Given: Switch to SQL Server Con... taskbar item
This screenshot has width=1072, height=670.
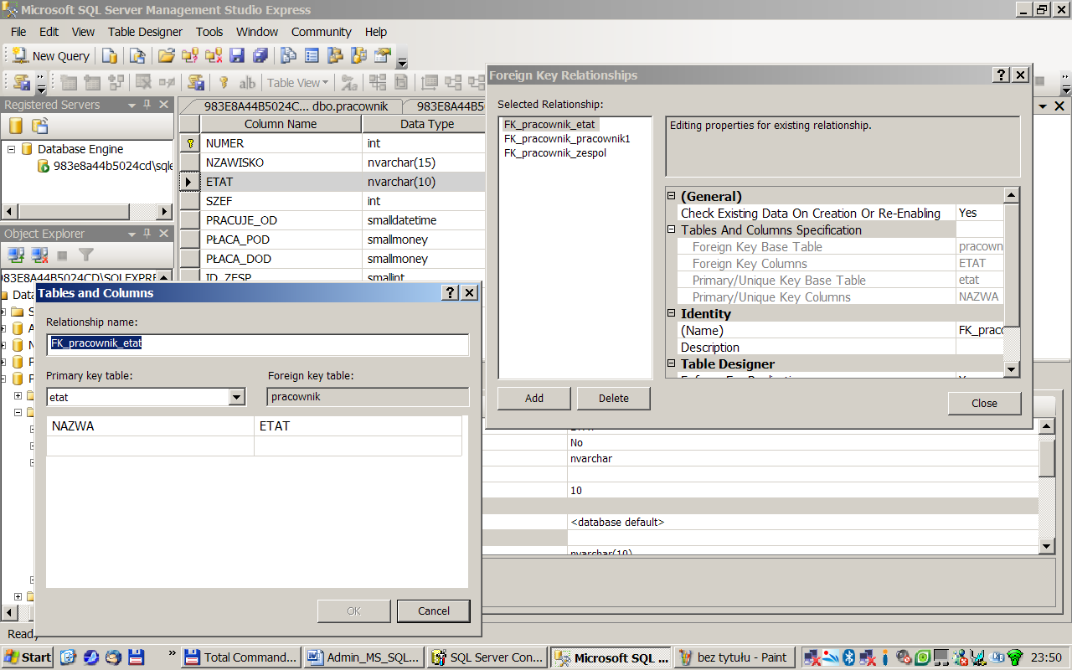Looking at the screenshot, I should pos(488,657).
